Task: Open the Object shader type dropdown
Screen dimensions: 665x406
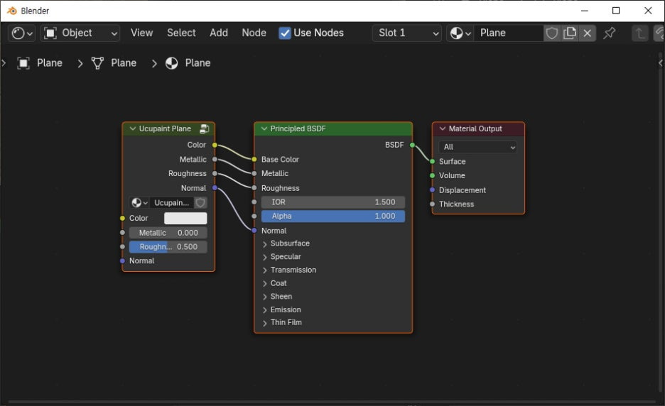Action: [x=80, y=33]
